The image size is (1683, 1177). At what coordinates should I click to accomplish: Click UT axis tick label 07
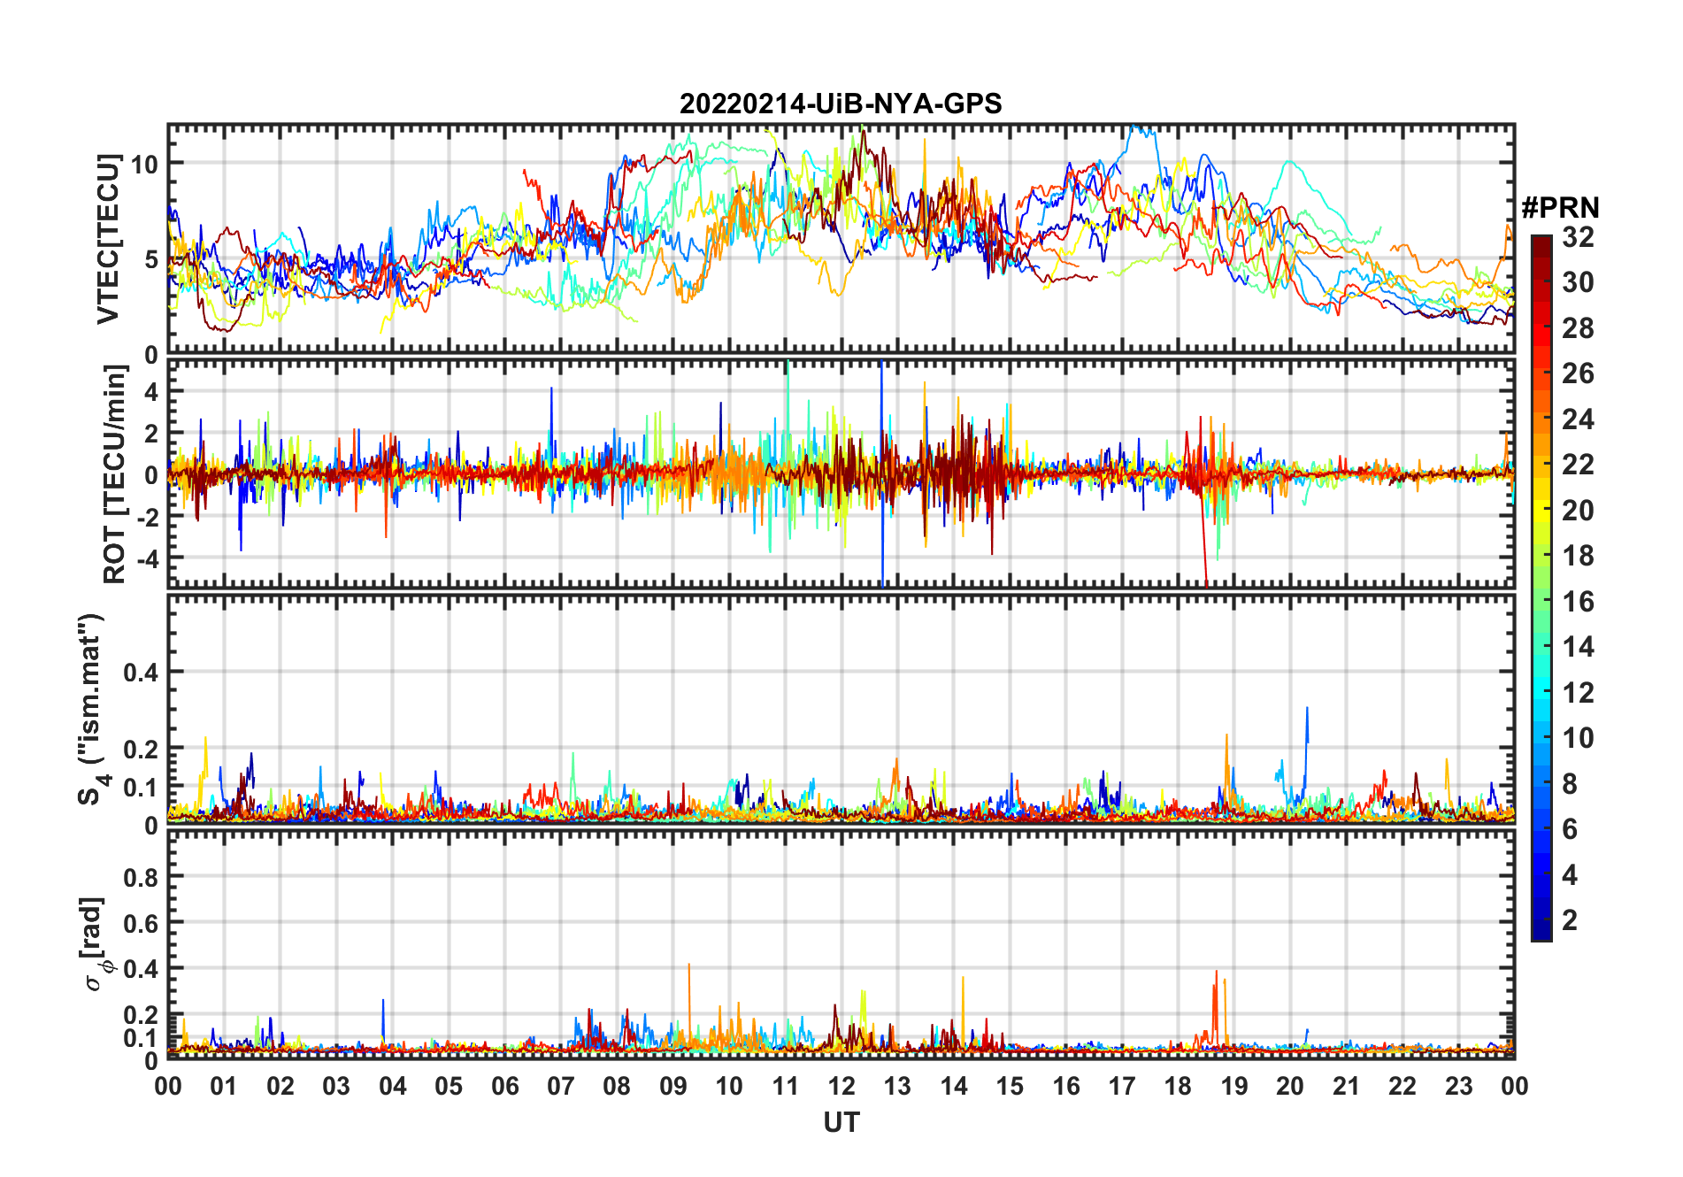[x=561, y=1086]
